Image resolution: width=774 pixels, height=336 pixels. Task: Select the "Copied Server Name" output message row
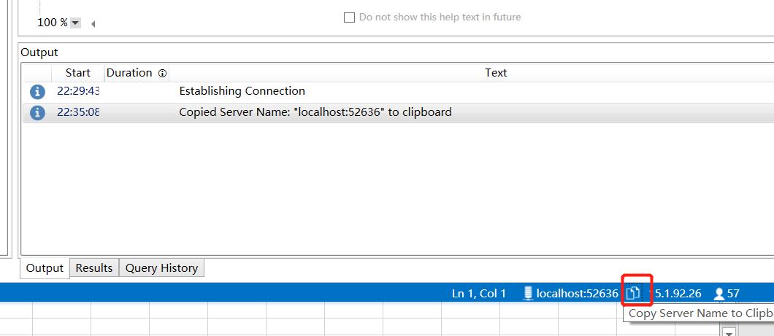(315, 112)
